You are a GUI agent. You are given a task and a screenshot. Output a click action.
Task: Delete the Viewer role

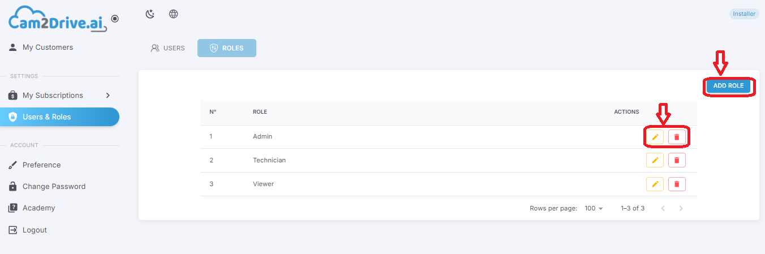[677, 184]
